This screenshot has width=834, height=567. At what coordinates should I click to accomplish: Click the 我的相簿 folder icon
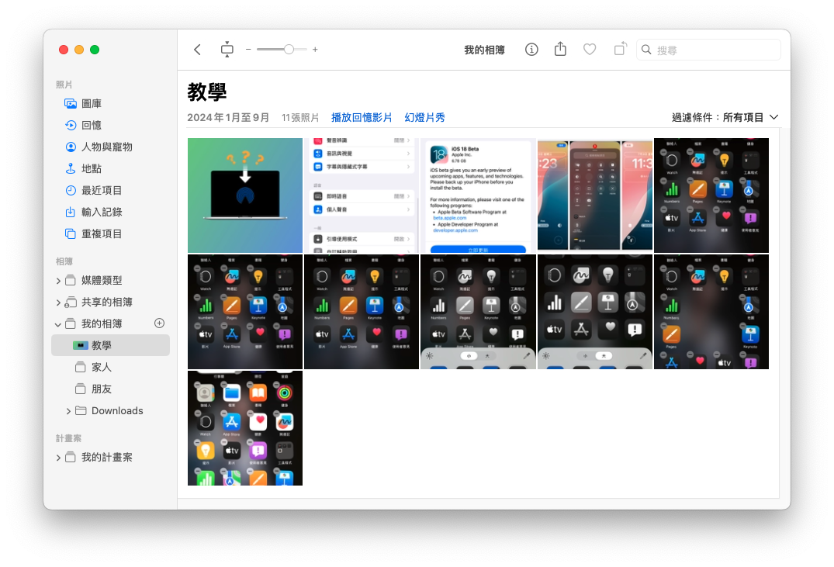pyautogui.click(x=70, y=324)
